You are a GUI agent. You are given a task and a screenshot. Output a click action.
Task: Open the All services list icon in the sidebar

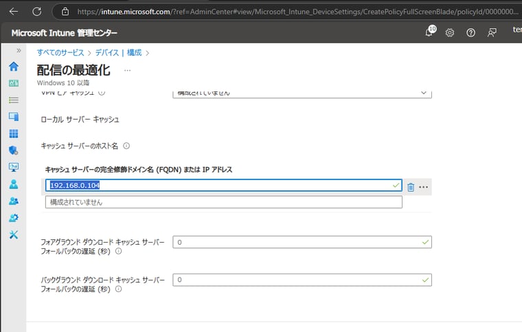coord(14,100)
